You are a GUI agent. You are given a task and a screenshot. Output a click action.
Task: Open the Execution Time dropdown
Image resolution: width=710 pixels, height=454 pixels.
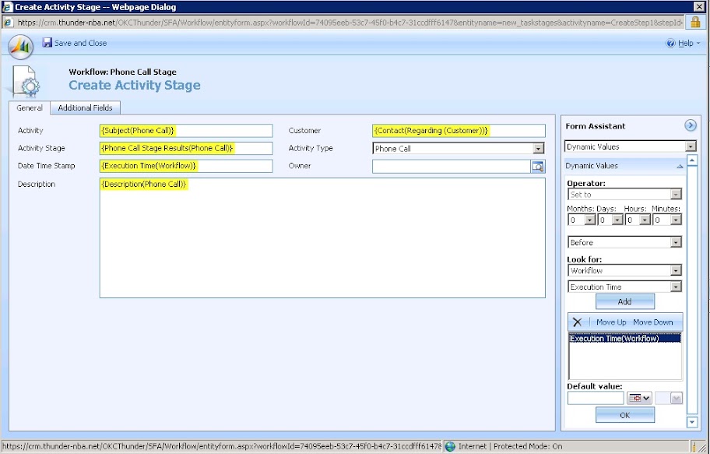674,287
